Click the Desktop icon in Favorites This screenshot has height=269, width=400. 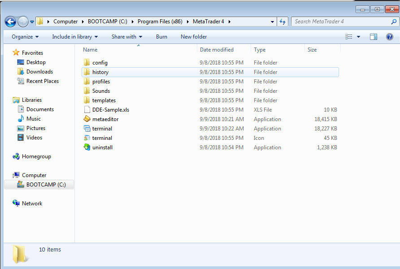click(21, 62)
